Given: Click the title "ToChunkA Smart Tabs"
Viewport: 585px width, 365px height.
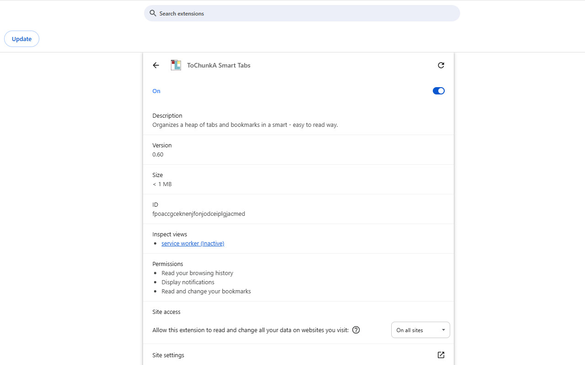Looking at the screenshot, I should (218, 65).
